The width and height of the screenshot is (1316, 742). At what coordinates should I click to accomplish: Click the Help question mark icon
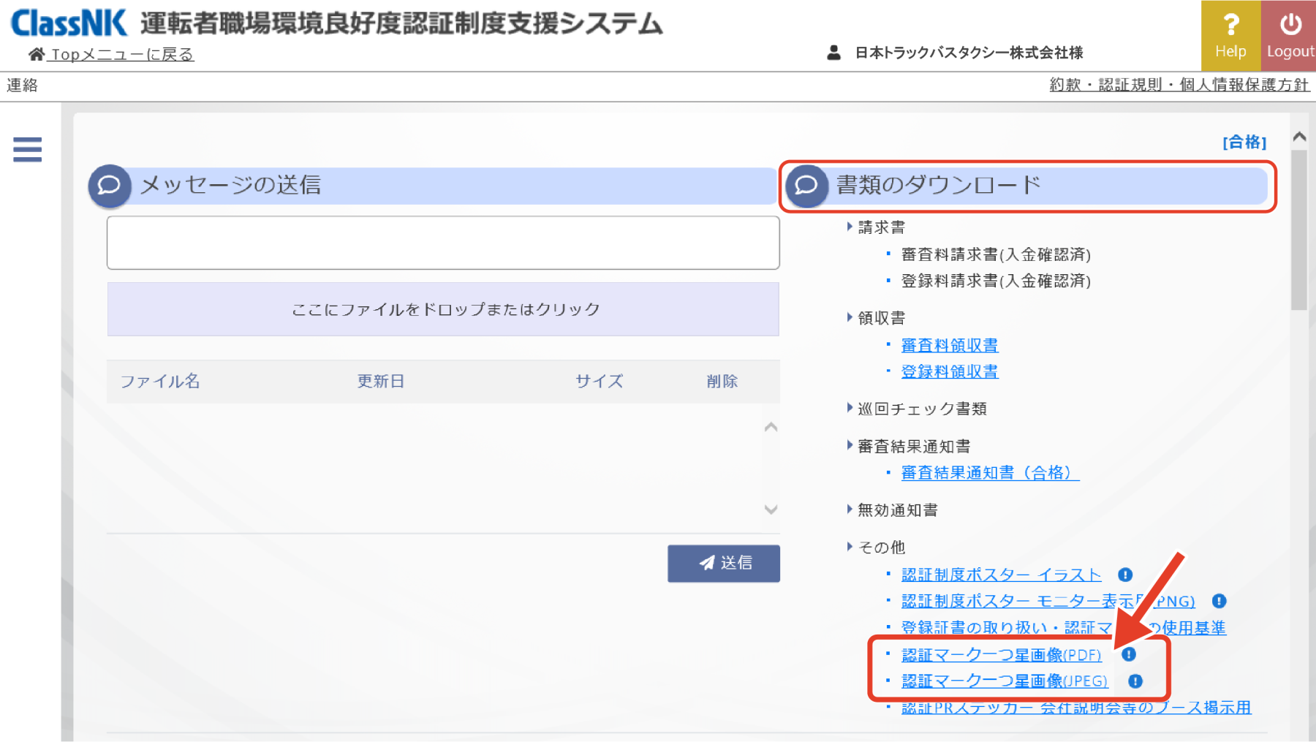tap(1230, 26)
